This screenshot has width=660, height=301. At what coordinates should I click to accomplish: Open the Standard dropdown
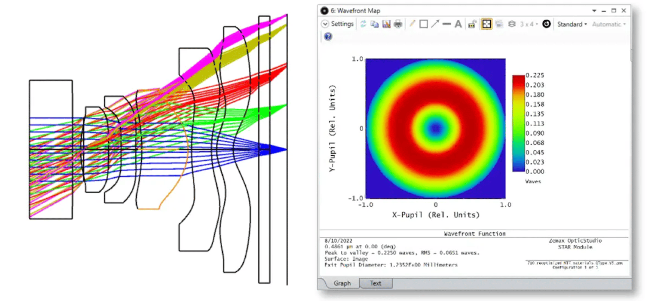pos(572,24)
